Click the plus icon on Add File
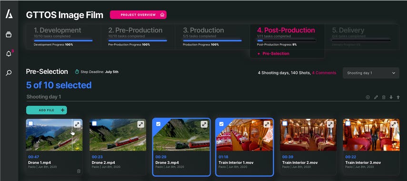The image size is (407, 181). tap(62, 110)
